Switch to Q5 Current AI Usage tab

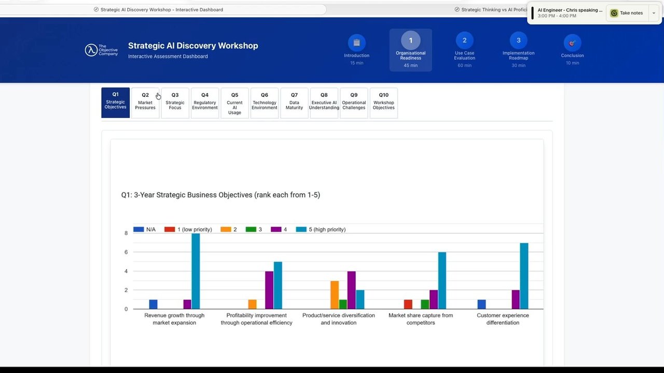pyautogui.click(x=234, y=103)
